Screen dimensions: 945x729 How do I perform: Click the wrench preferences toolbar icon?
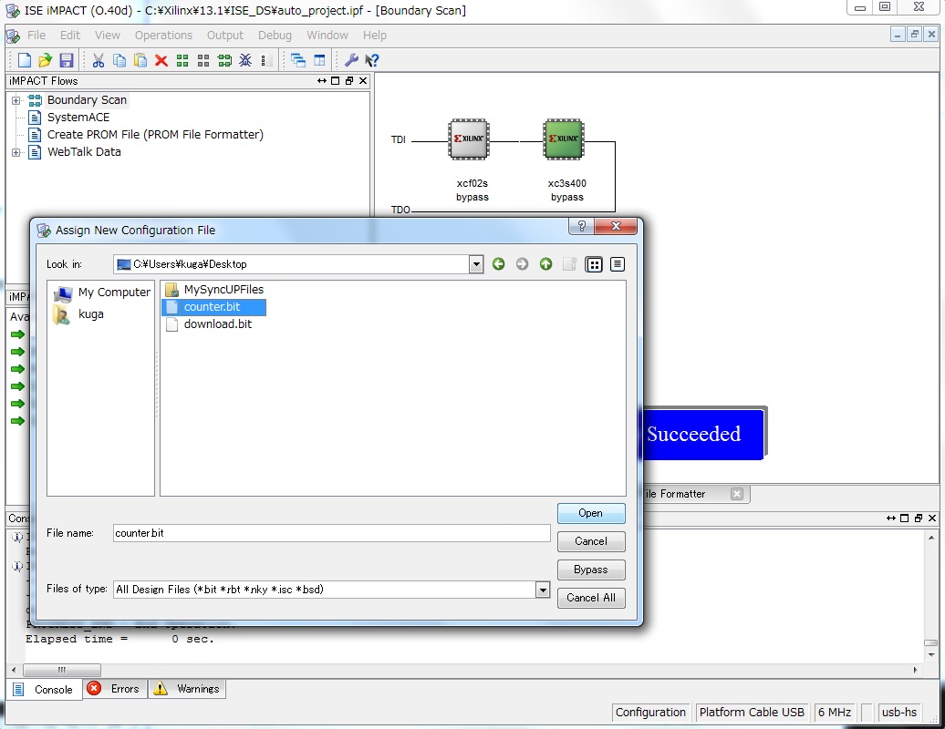[x=351, y=60]
